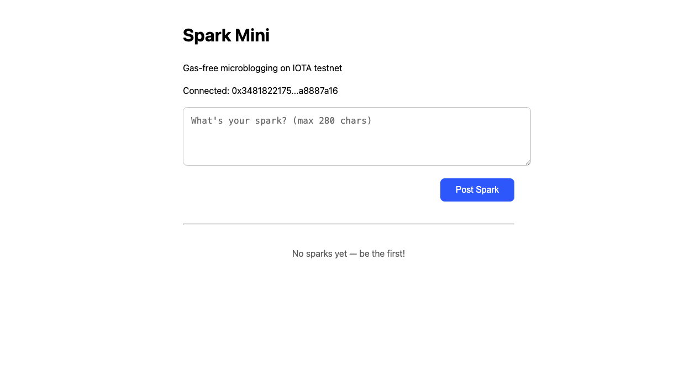Screen dimensions: 700x376
Task: Grab the text area resize handle
Action: 528,162
